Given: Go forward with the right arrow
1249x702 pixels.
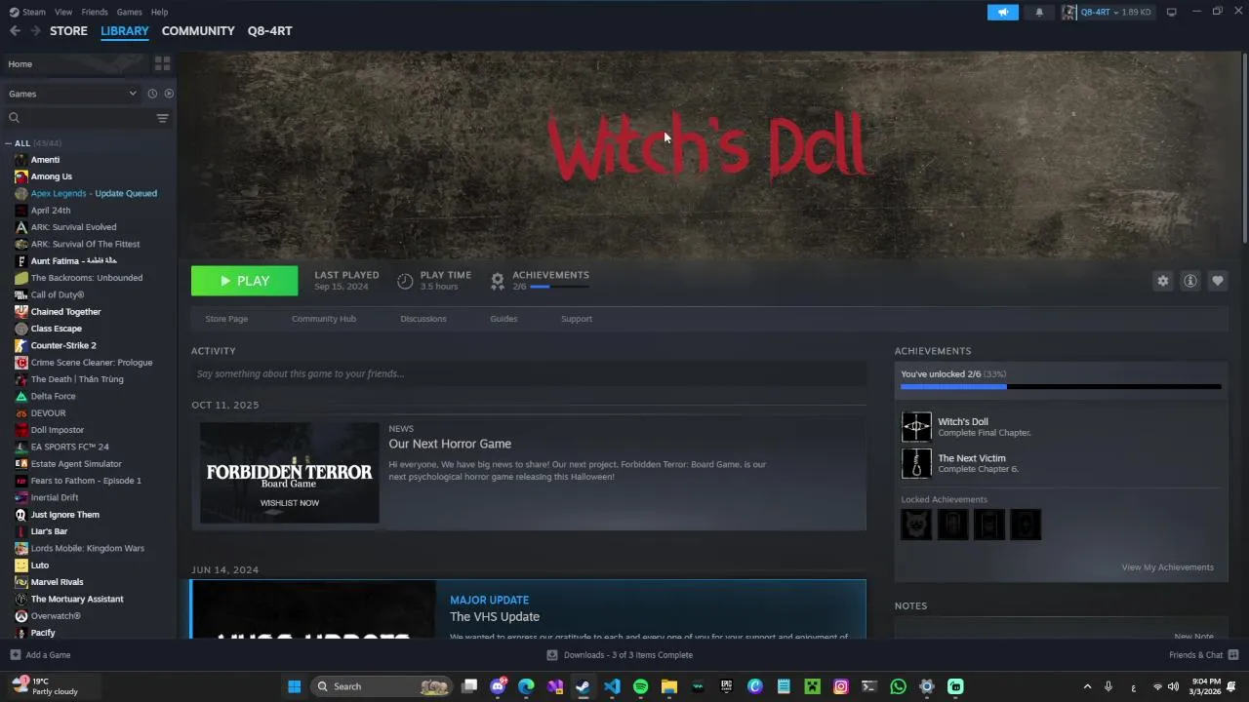Looking at the screenshot, I should coord(35,31).
